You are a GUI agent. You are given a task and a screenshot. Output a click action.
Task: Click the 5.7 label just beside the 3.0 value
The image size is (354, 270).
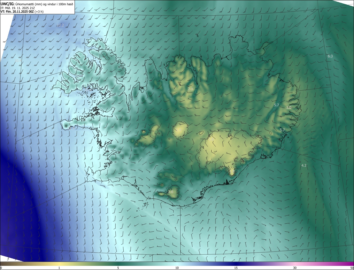tap(277, 105)
